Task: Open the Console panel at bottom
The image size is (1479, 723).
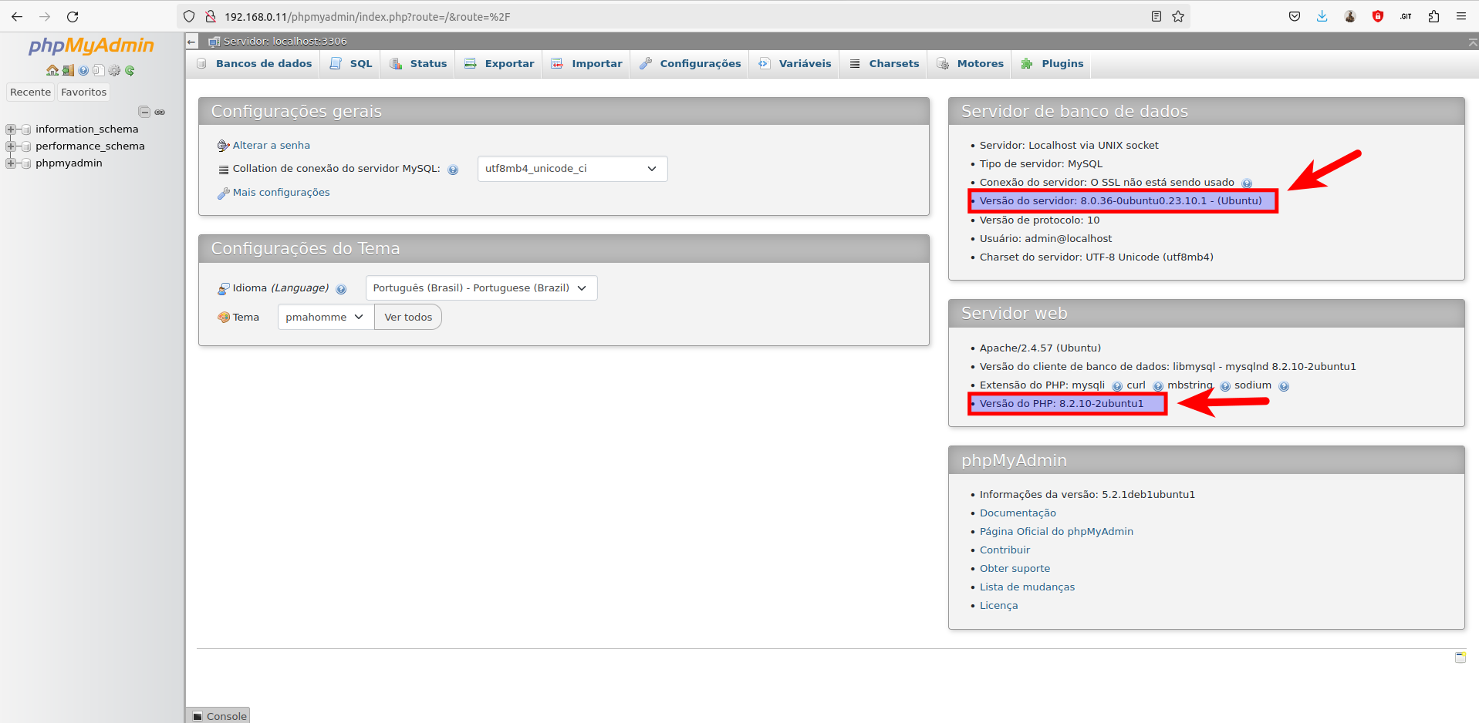Action: pyautogui.click(x=218, y=716)
